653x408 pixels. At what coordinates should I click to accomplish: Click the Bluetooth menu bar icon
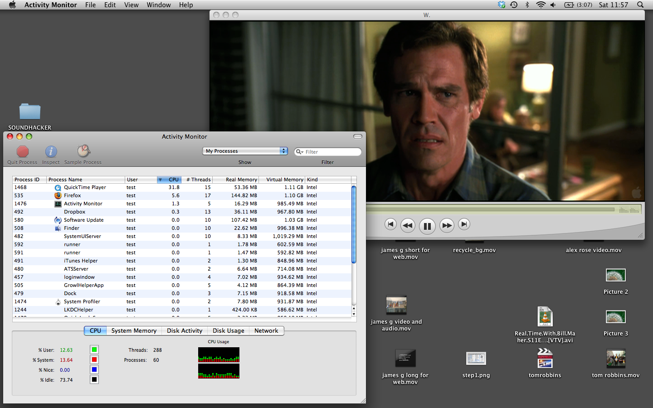click(x=527, y=5)
